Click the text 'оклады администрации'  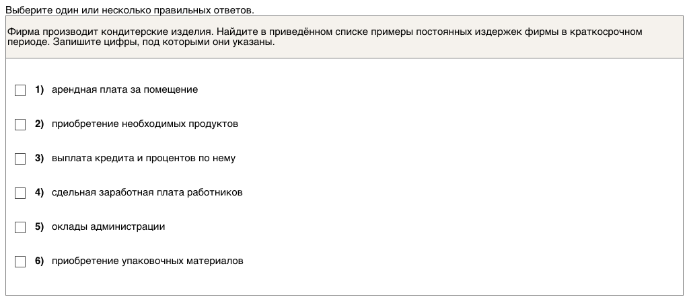[x=108, y=227]
